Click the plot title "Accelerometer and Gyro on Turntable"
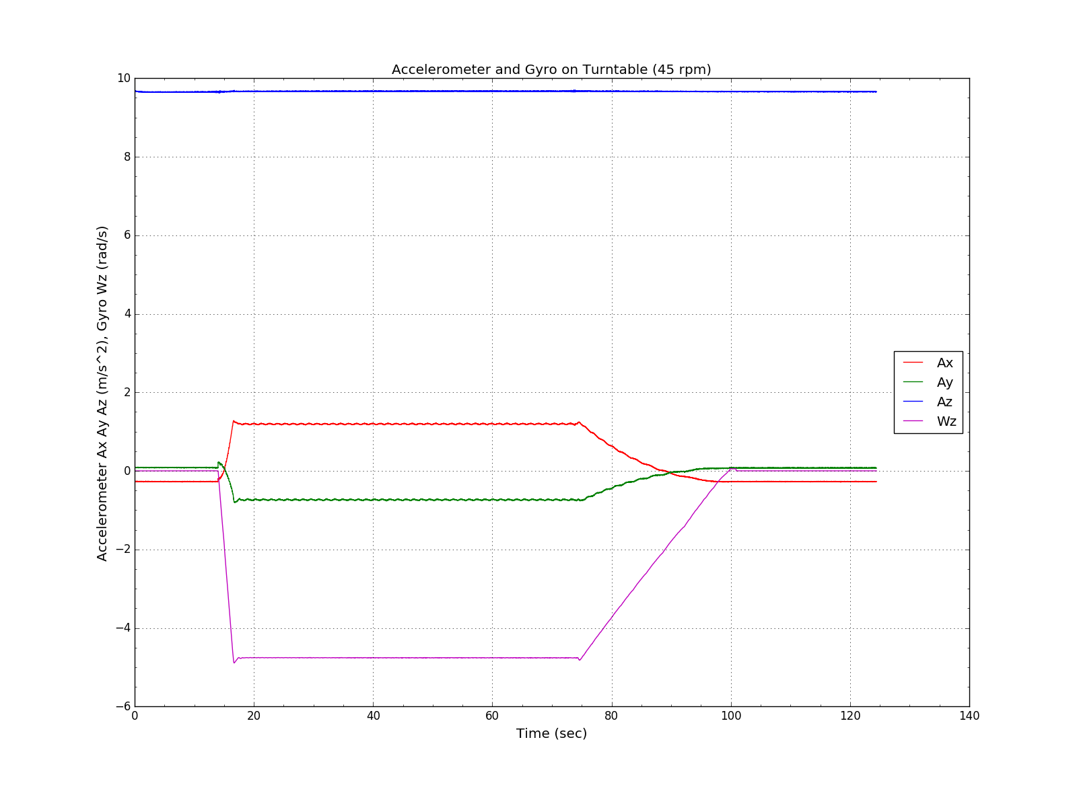1077x785 pixels. coord(551,70)
